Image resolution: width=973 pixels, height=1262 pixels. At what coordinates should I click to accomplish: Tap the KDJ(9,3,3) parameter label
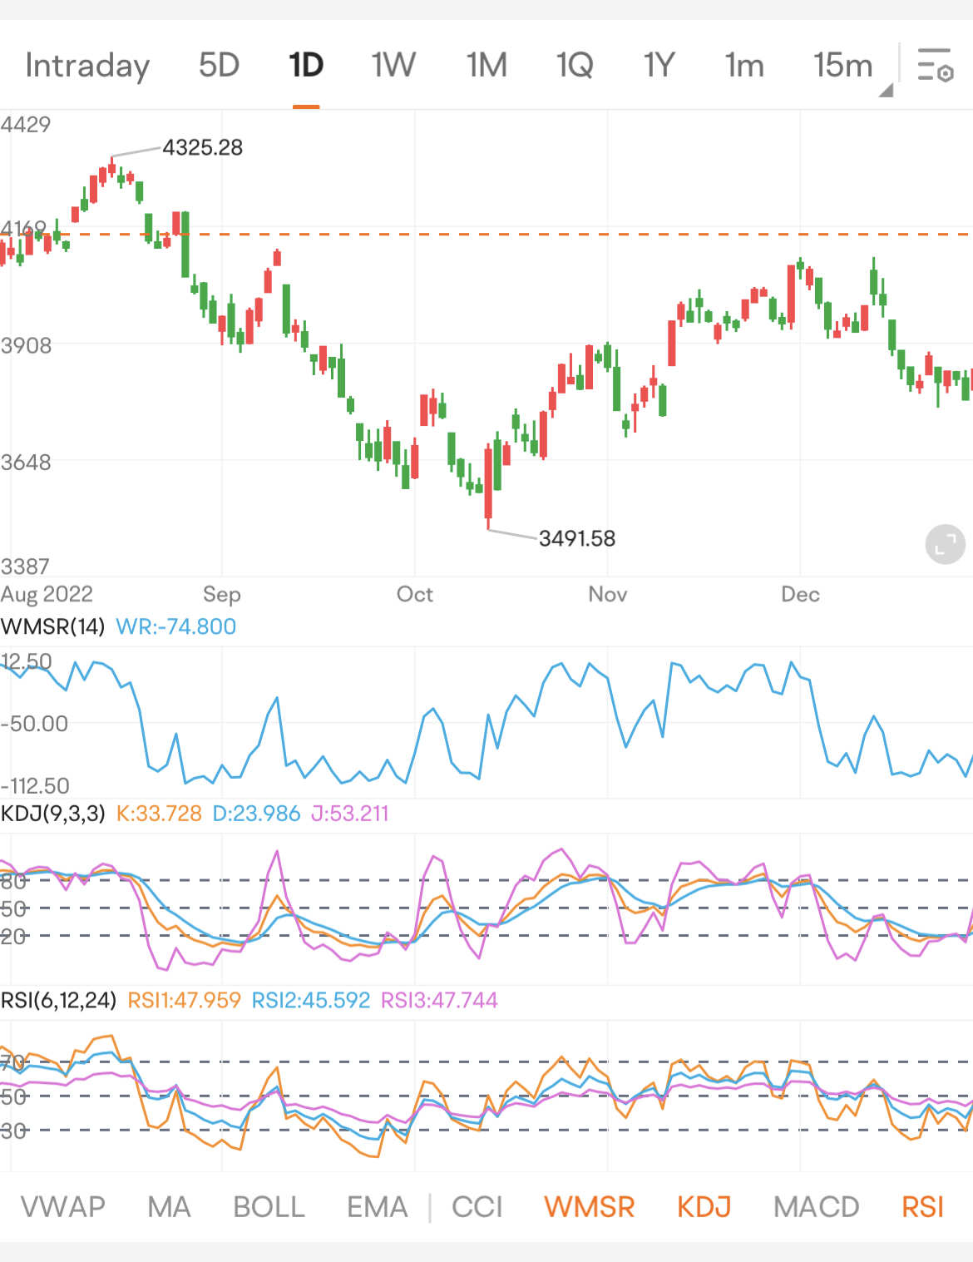[x=53, y=813]
